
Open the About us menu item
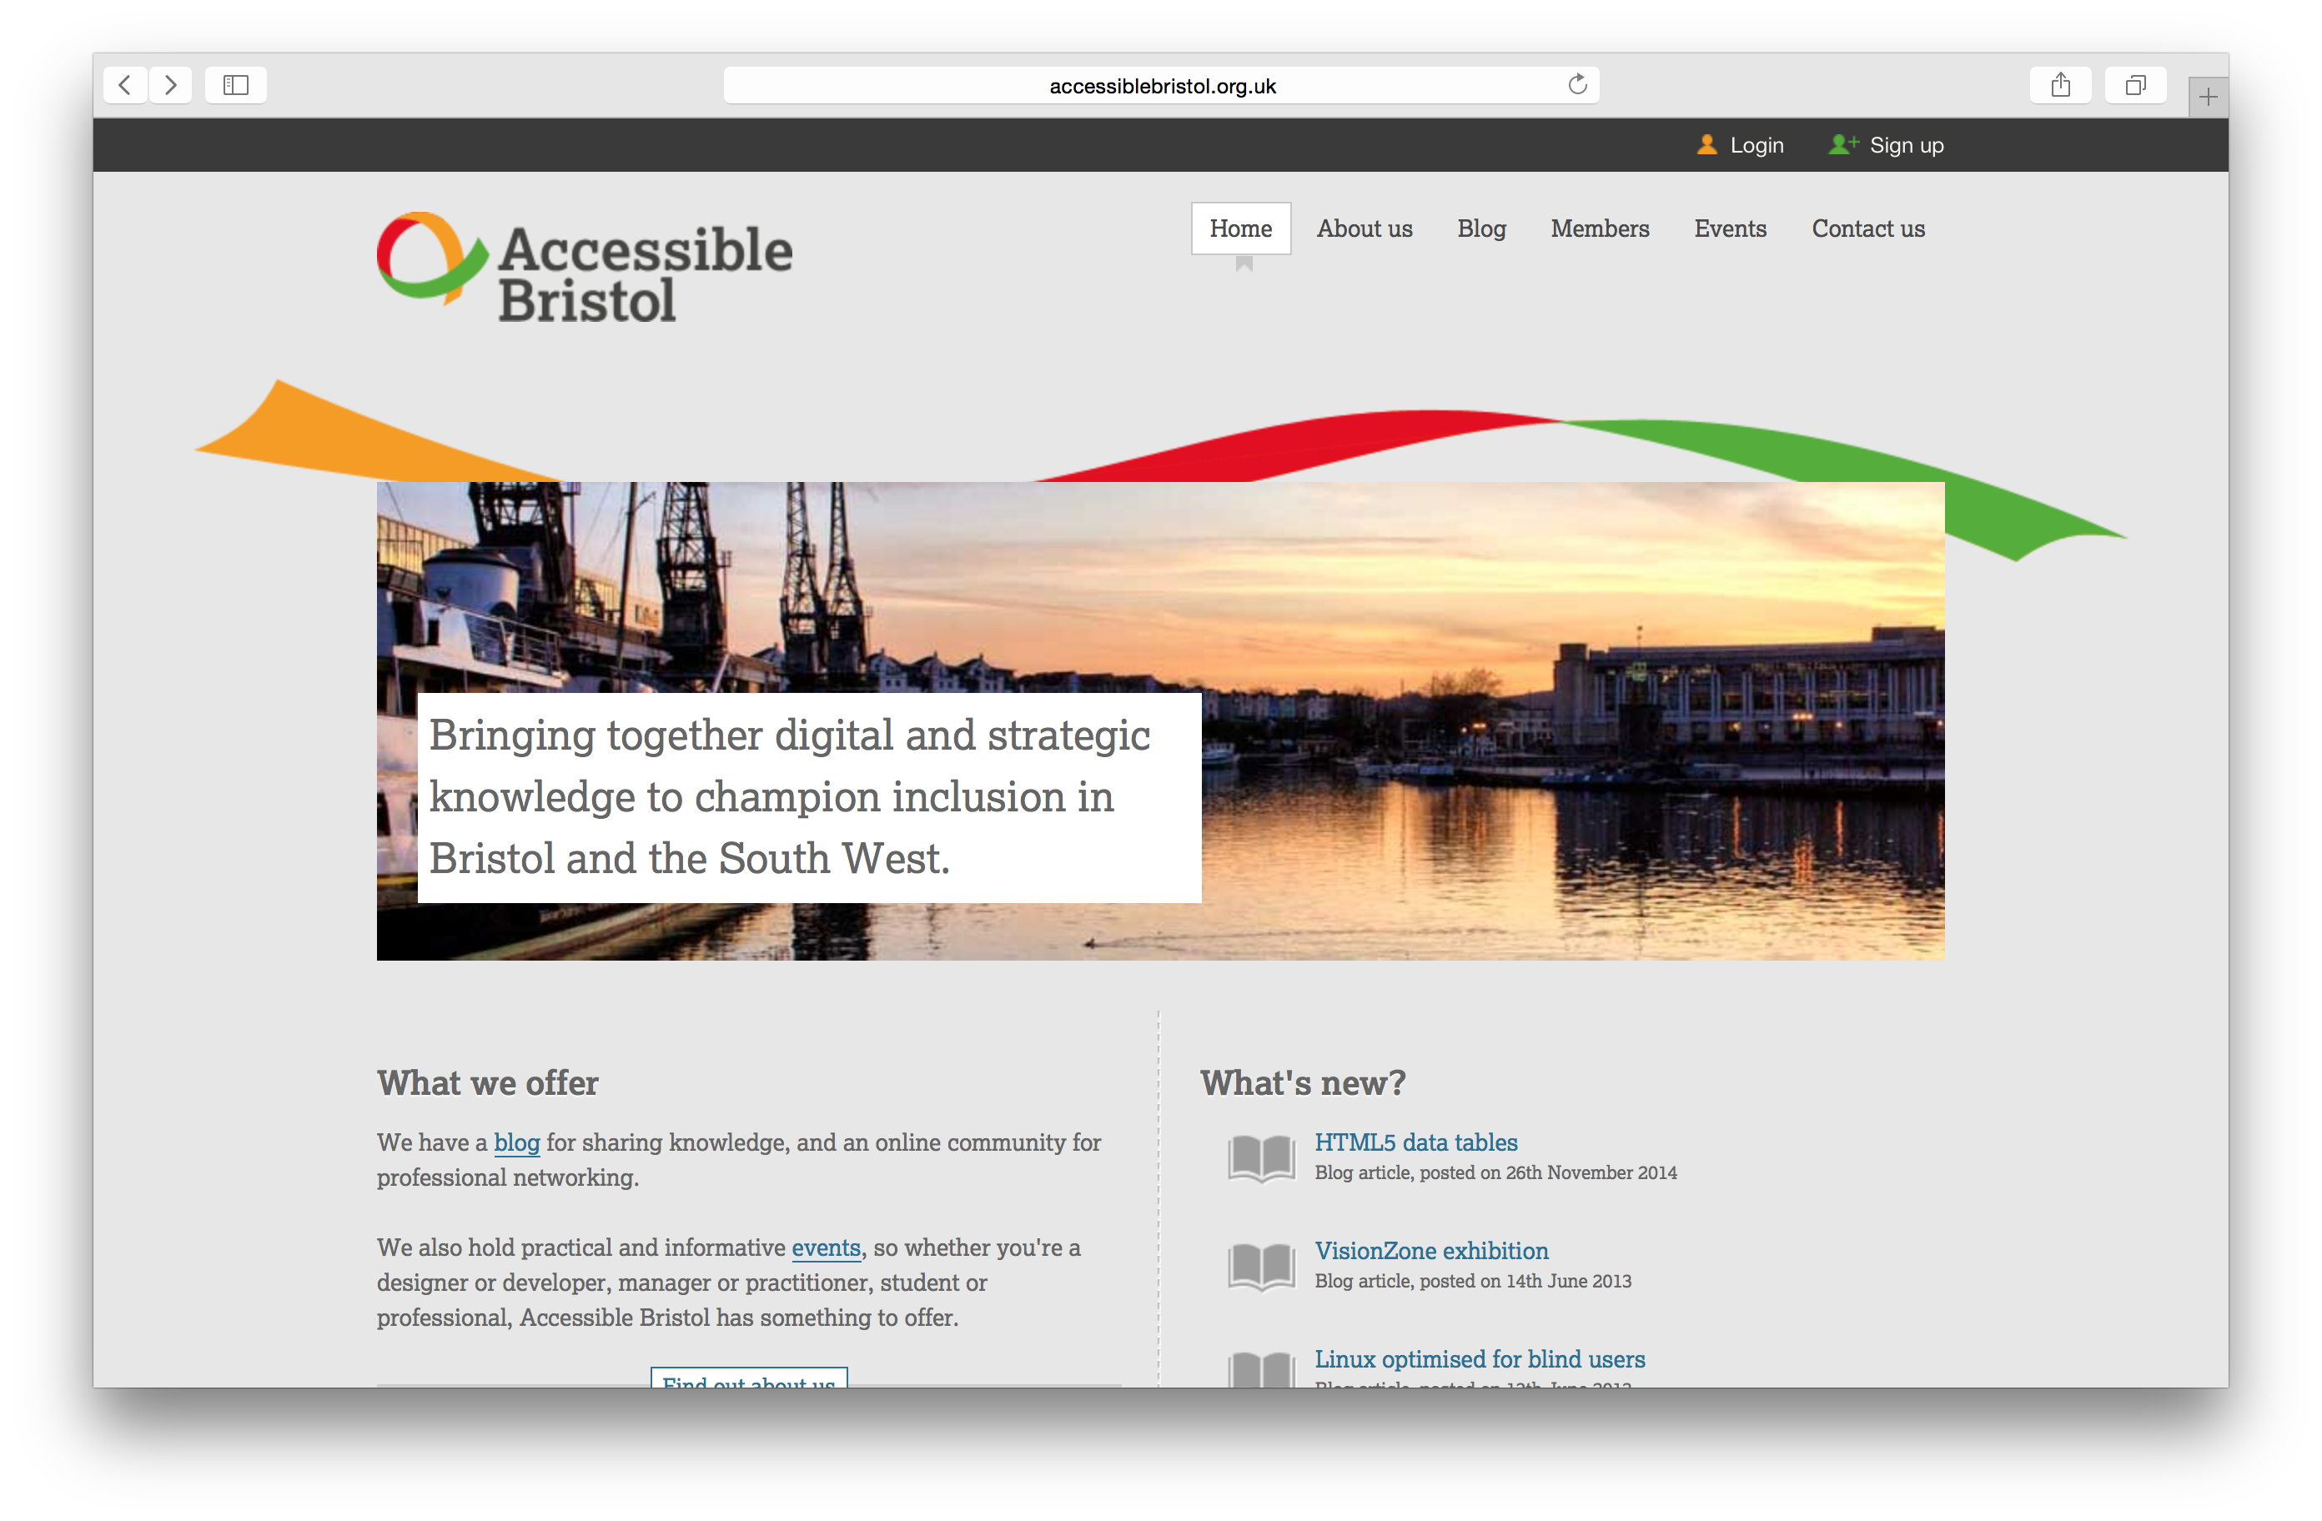click(x=1364, y=228)
